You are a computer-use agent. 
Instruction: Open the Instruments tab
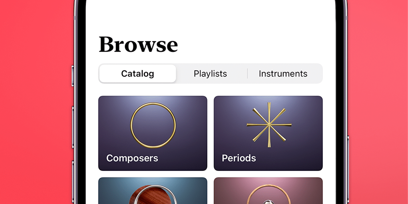coord(283,73)
